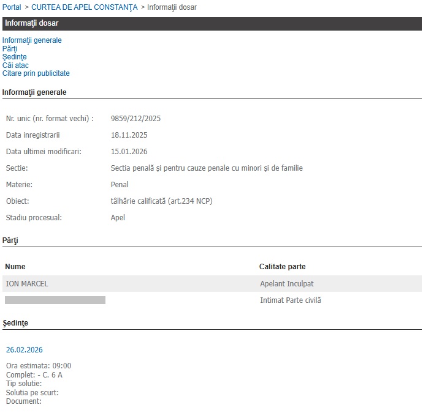Jump to Informații generale anchor link
The width and height of the screenshot is (431, 413).
[32, 40]
